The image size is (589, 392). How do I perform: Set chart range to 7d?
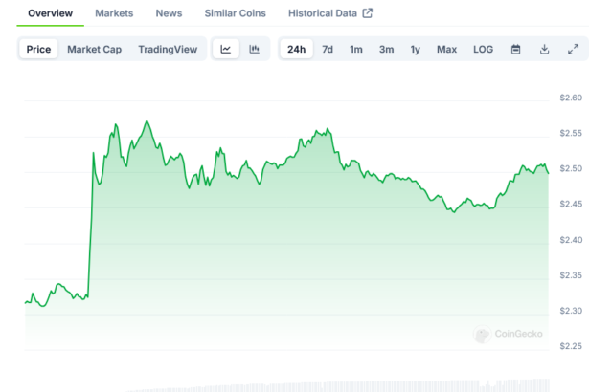[x=328, y=49]
